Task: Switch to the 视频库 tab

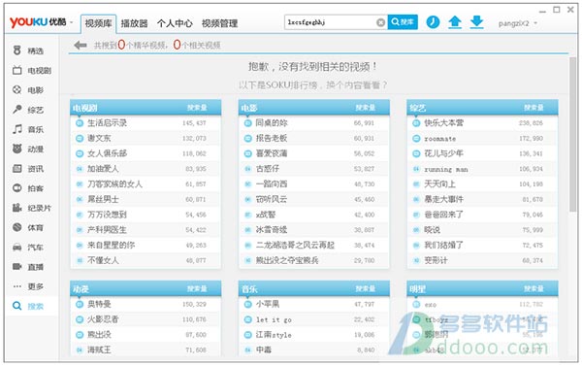Action: coord(98,23)
